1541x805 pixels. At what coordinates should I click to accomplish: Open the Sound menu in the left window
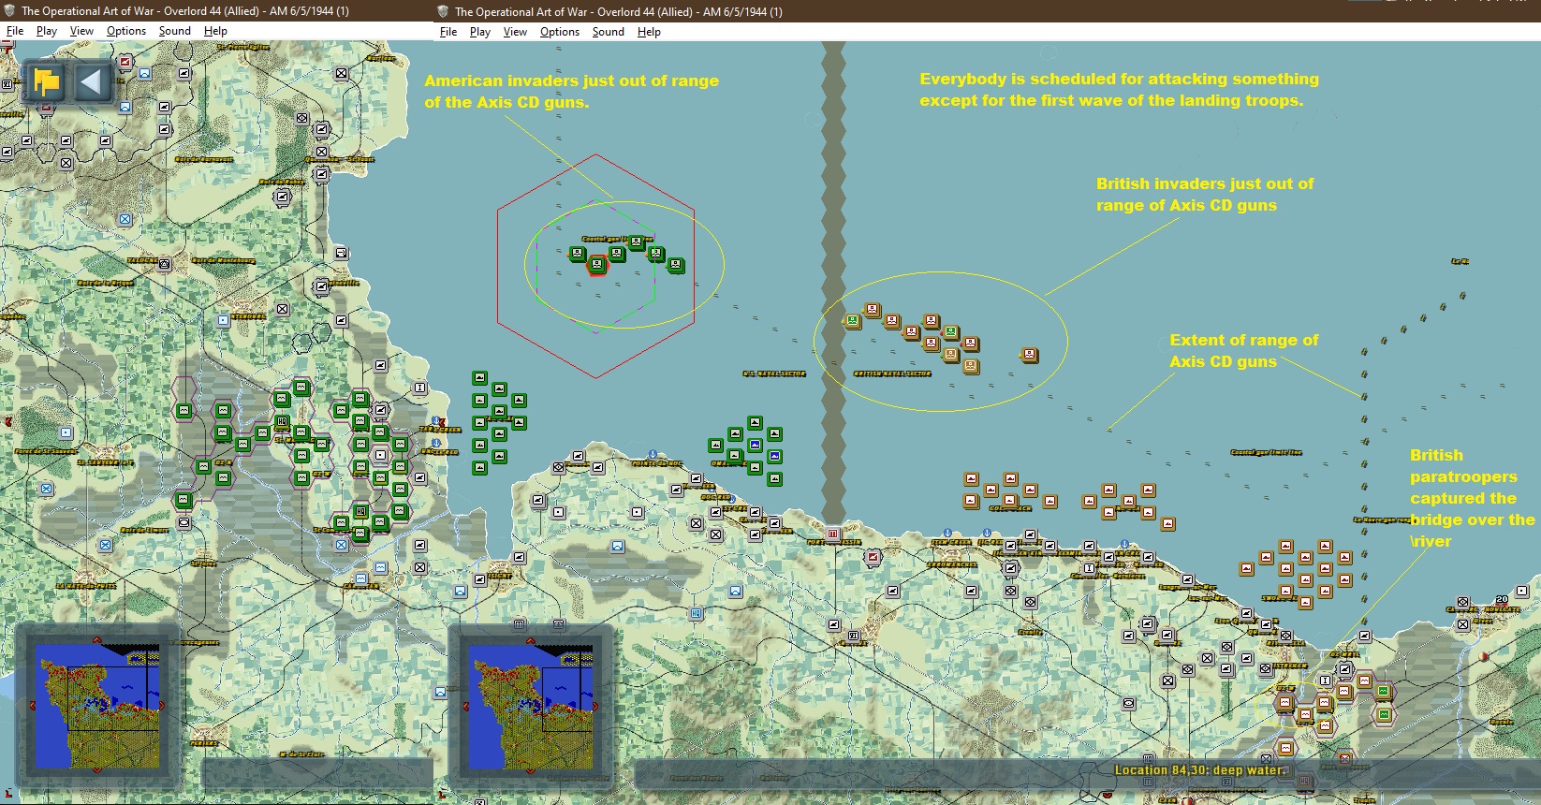point(174,31)
